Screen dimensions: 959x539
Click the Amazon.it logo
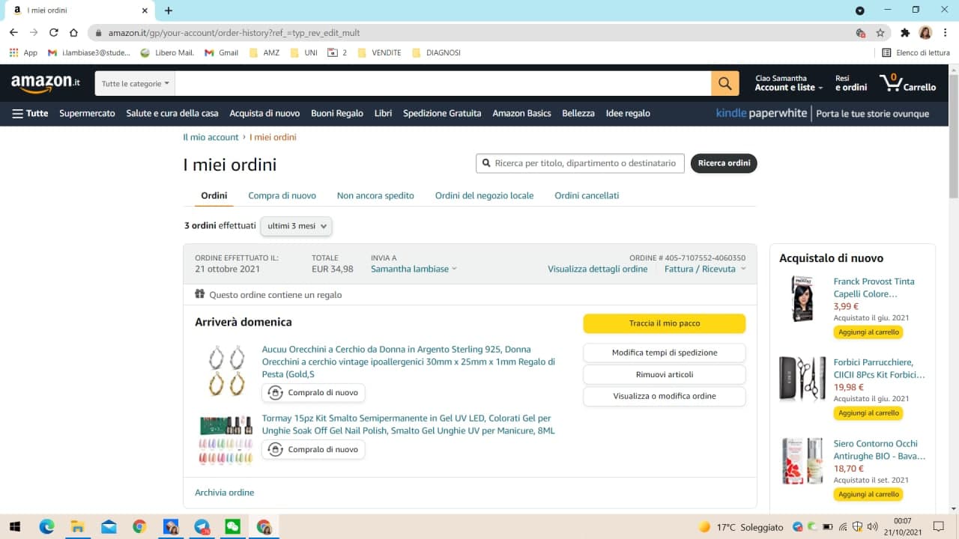tap(46, 83)
